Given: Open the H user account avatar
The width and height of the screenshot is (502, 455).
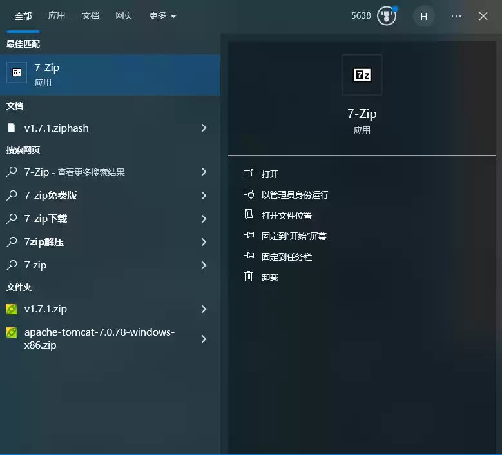Looking at the screenshot, I should (x=423, y=16).
